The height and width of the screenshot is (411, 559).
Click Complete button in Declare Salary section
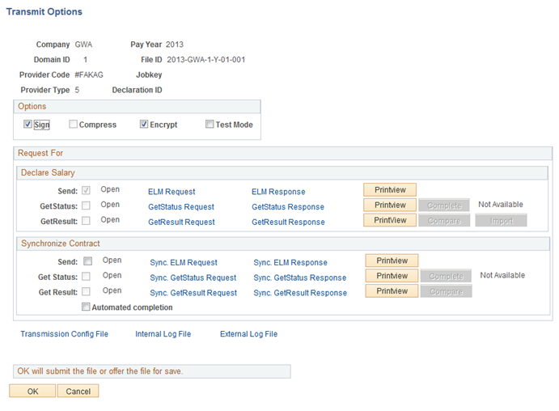point(444,205)
